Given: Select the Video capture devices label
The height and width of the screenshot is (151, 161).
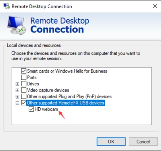Looking at the screenshot, I should 48,90.
